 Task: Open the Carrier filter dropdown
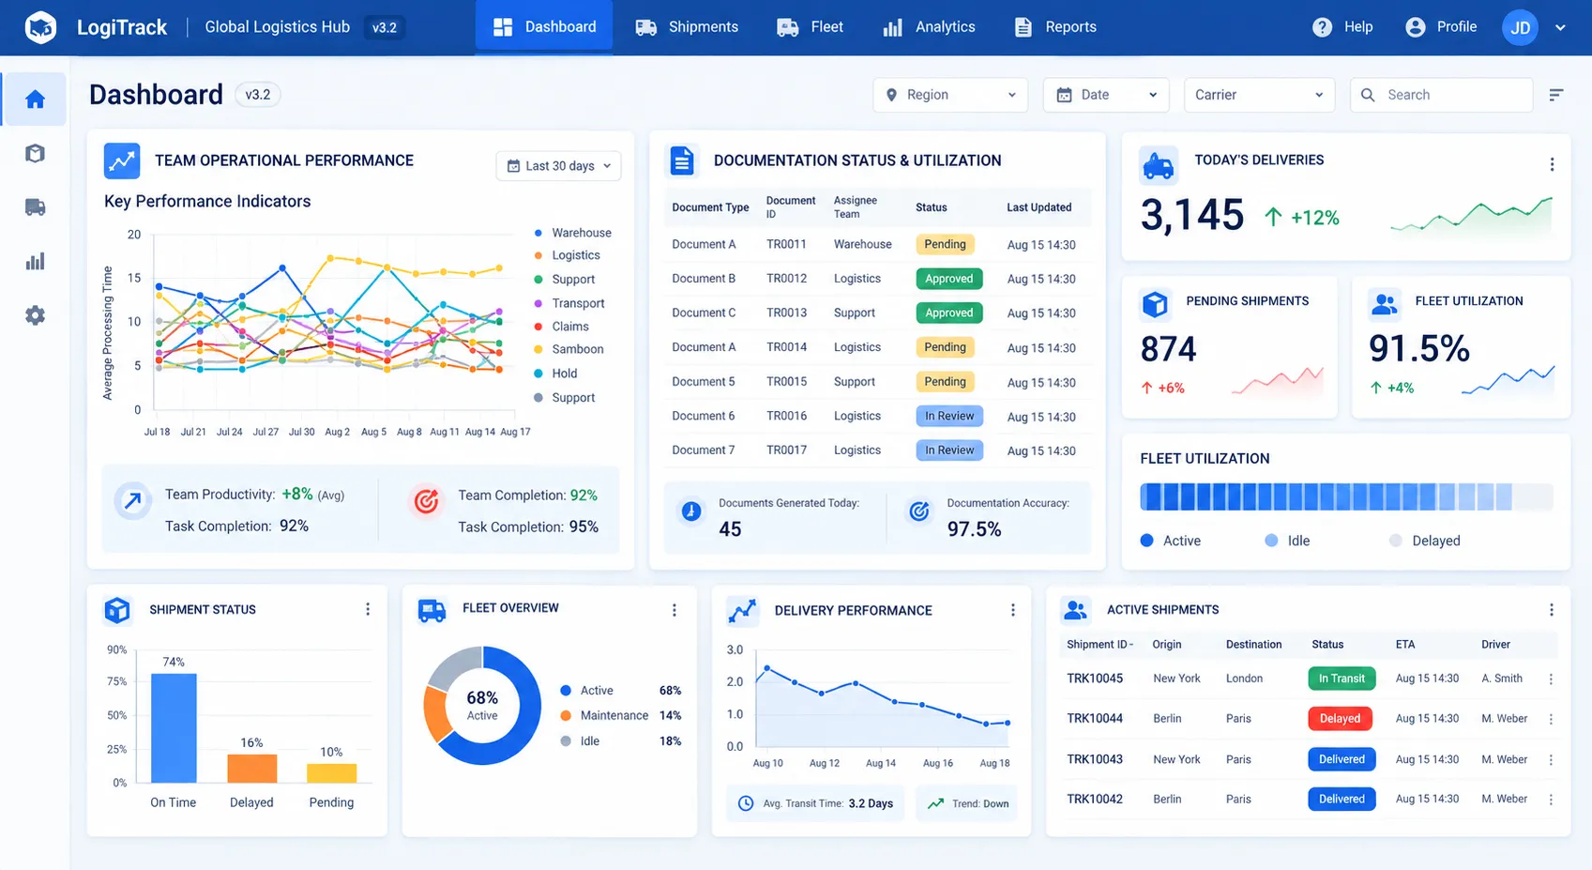1259,95
